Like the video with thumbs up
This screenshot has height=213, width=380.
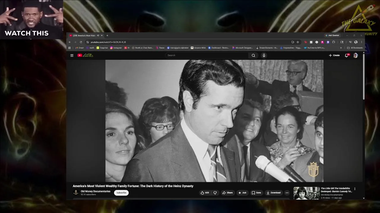[205, 193]
